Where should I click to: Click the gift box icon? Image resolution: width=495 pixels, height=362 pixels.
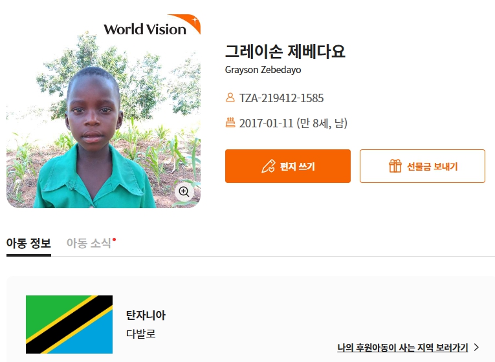[395, 166]
